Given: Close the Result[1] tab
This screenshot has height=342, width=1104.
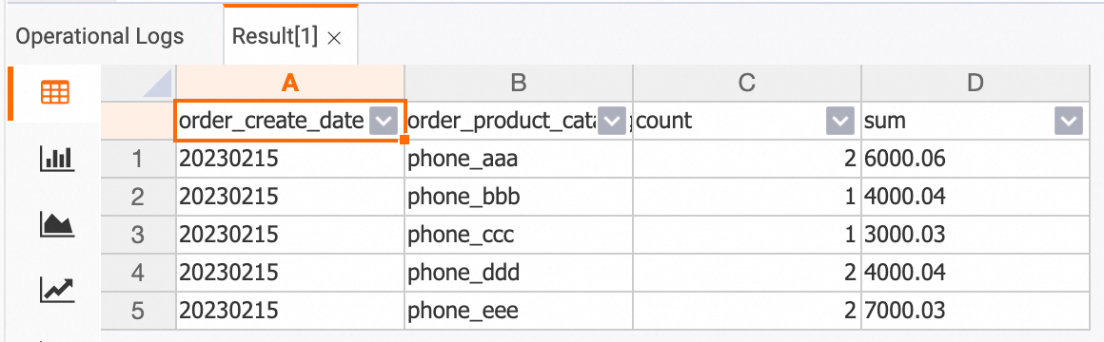Looking at the screenshot, I should point(334,38).
